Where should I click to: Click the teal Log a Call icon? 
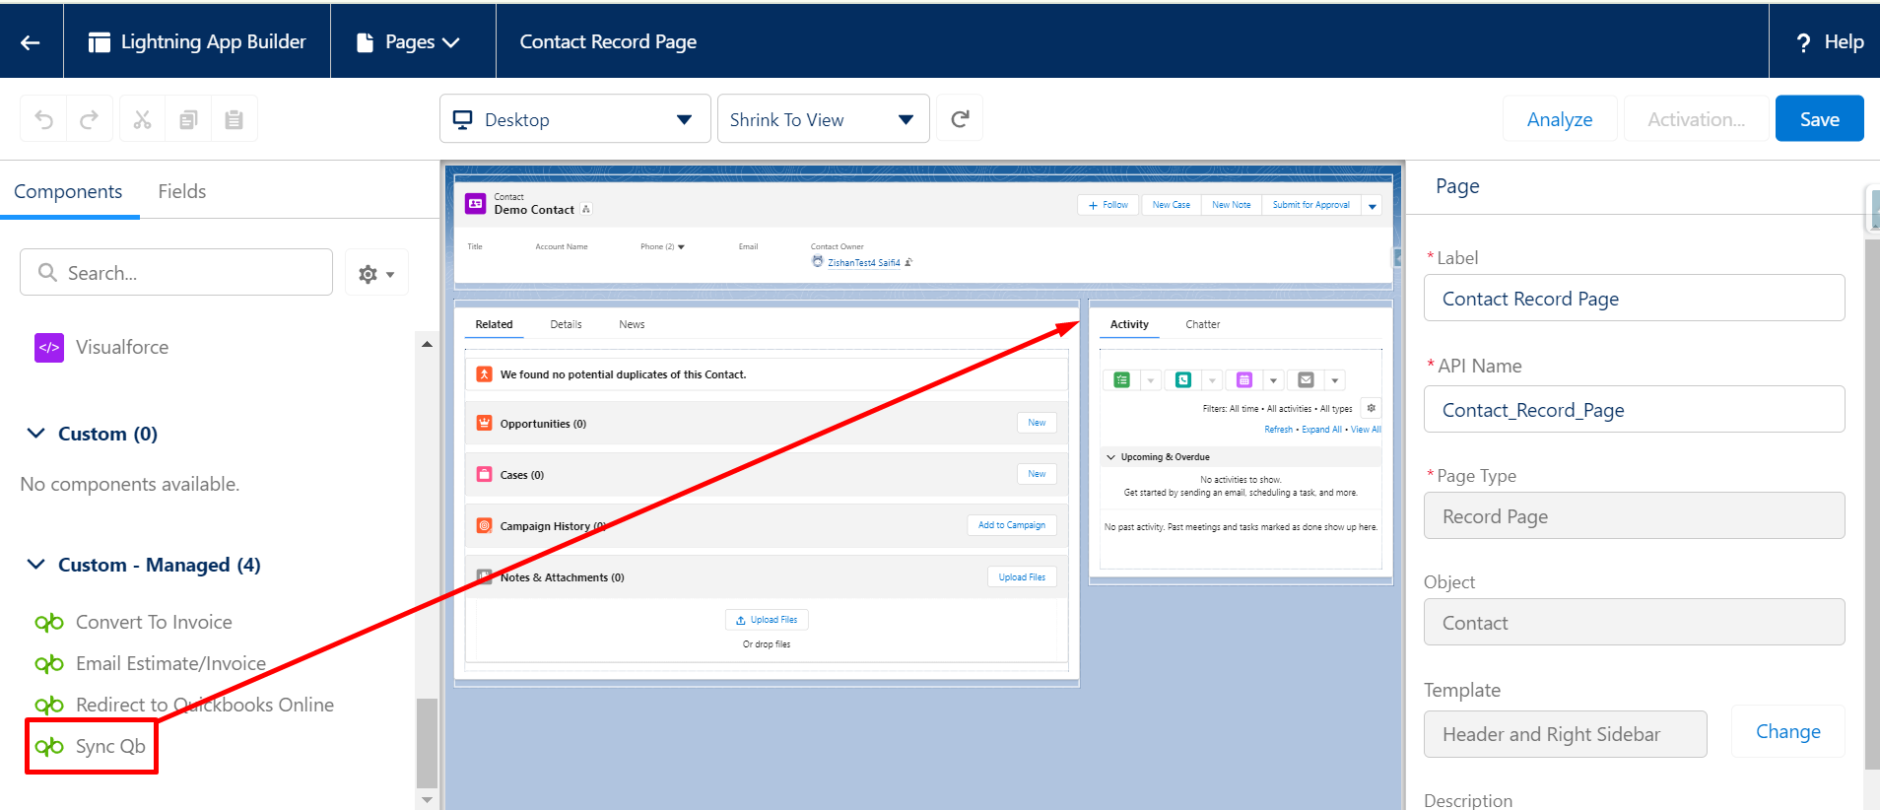1183,379
